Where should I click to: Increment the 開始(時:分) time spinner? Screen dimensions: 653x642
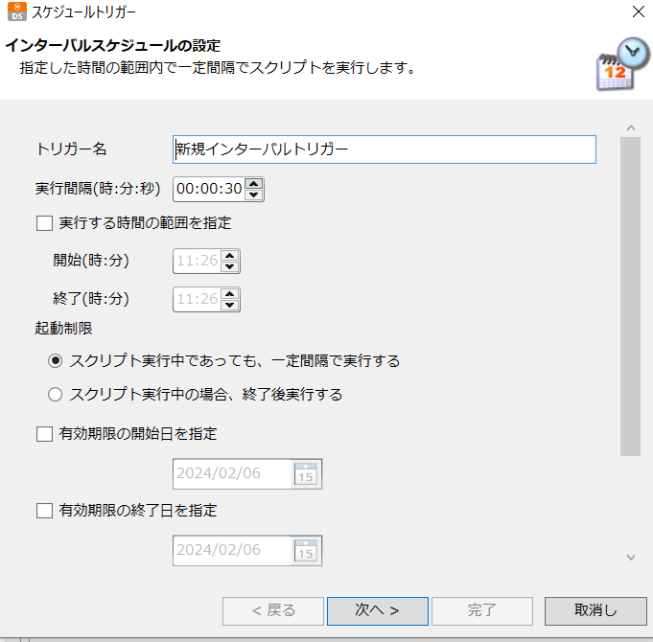pos(230,255)
